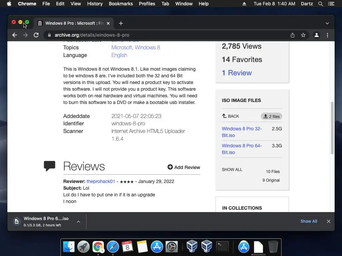342x256 pixels.
Task: Click the downloading iso file icon
Action: [17, 221]
